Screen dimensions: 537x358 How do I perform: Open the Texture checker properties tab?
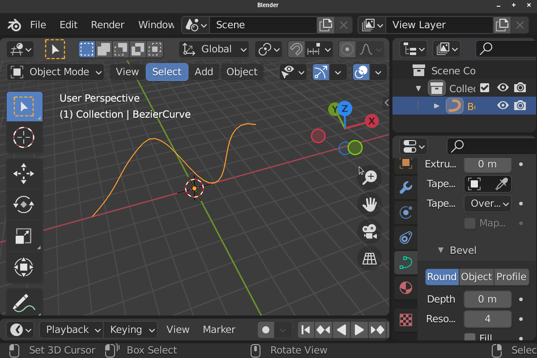405,320
